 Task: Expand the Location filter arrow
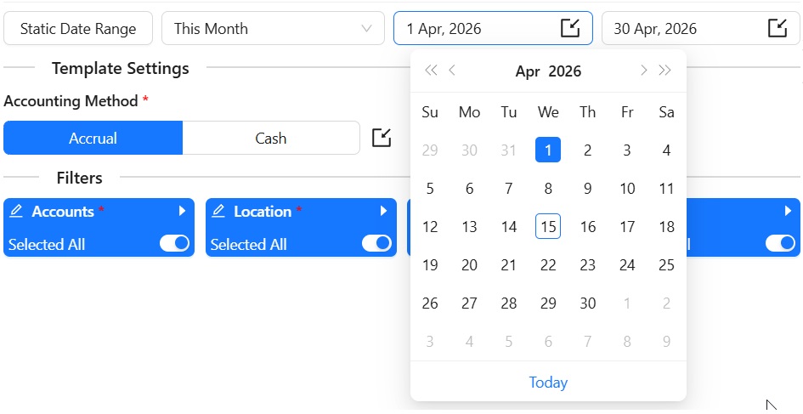pos(384,211)
